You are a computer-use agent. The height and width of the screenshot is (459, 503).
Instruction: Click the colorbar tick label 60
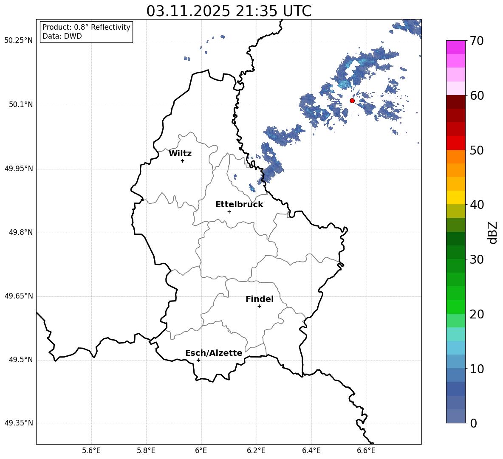click(477, 96)
